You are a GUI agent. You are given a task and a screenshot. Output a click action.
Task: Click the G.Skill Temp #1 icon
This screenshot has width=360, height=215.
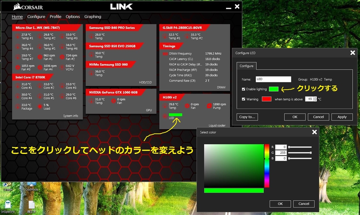coord(165,36)
